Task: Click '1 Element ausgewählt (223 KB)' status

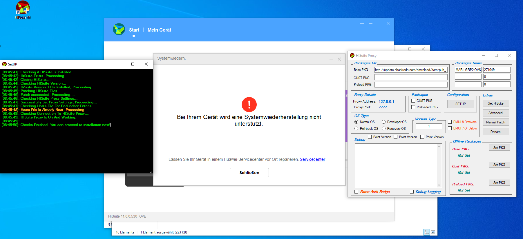Action: [x=164, y=232]
